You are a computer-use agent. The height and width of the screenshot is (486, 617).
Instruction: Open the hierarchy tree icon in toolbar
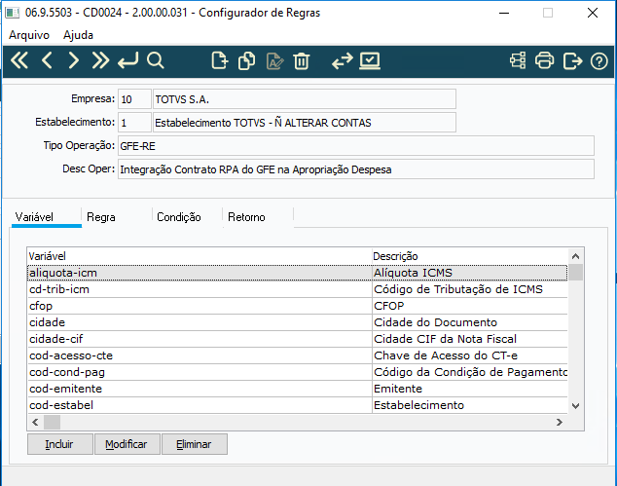click(x=518, y=61)
